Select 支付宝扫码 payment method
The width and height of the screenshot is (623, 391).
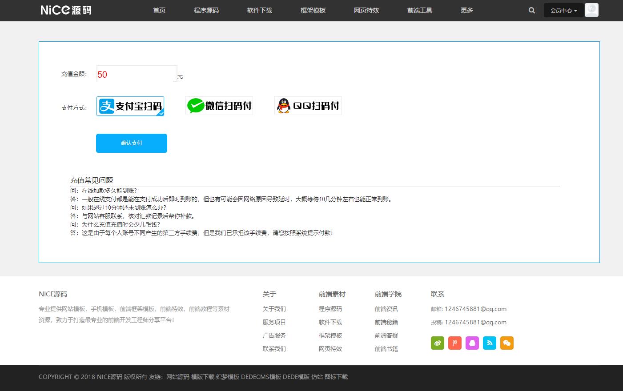[130, 106]
